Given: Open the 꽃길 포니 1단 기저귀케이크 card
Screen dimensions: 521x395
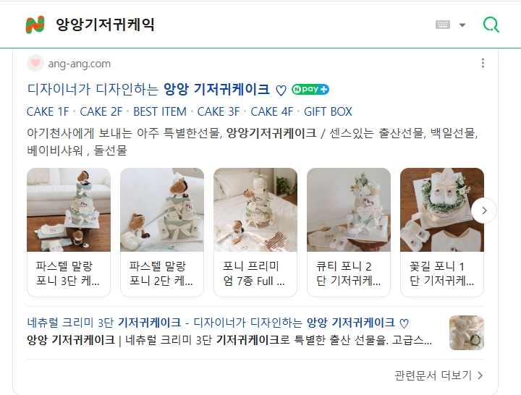Looking at the screenshot, I should (442, 232).
